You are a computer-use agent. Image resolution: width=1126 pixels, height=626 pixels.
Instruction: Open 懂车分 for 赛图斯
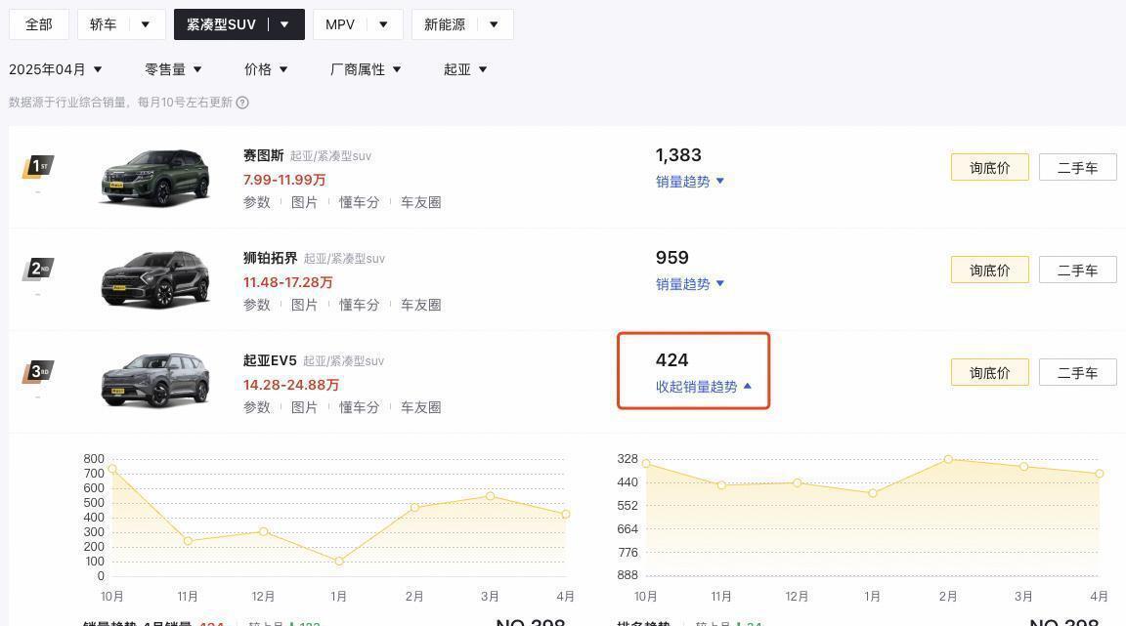click(359, 202)
